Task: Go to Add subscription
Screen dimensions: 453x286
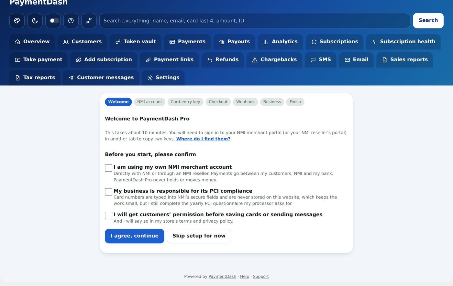Action: pyautogui.click(x=104, y=60)
